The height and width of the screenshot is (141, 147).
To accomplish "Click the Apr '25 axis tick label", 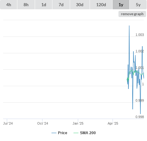I will 113,123.
